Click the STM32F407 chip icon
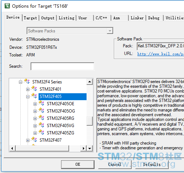The image size is (184, 173). 34,139
